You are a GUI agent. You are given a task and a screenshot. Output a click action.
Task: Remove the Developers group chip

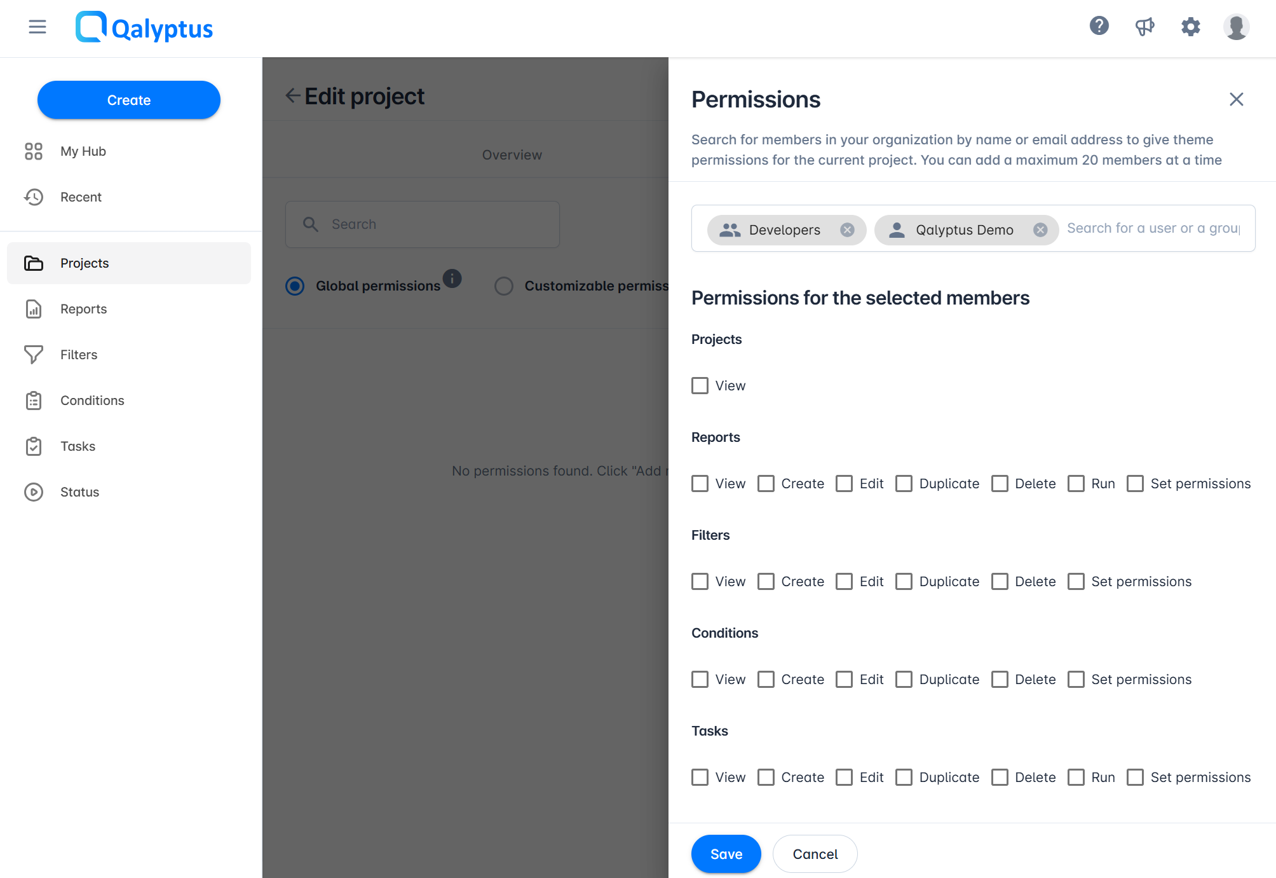846,230
